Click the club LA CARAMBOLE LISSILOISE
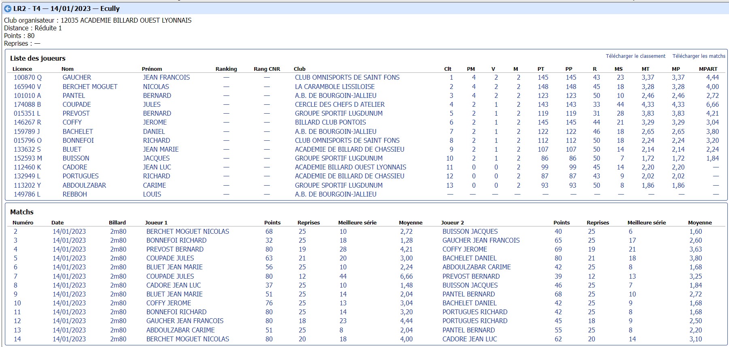Screen dimensions: 729x347 pyautogui.click(x=335, y=87)
